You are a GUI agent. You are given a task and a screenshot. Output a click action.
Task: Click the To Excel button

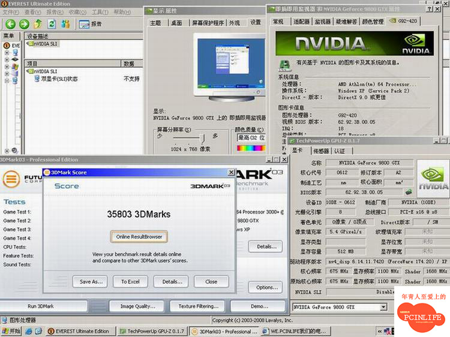pyautogui.click(x=130, y=281)
